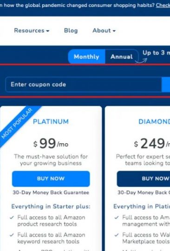Click first checkmark in Diamond features list
The height and width of the screenshot is (251, 170).
(x=117, y=218)
